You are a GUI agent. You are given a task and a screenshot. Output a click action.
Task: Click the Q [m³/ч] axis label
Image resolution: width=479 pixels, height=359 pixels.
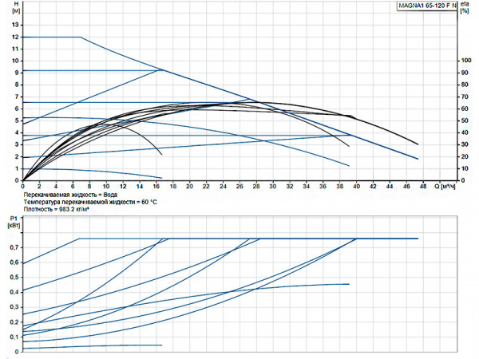(449, 187)
